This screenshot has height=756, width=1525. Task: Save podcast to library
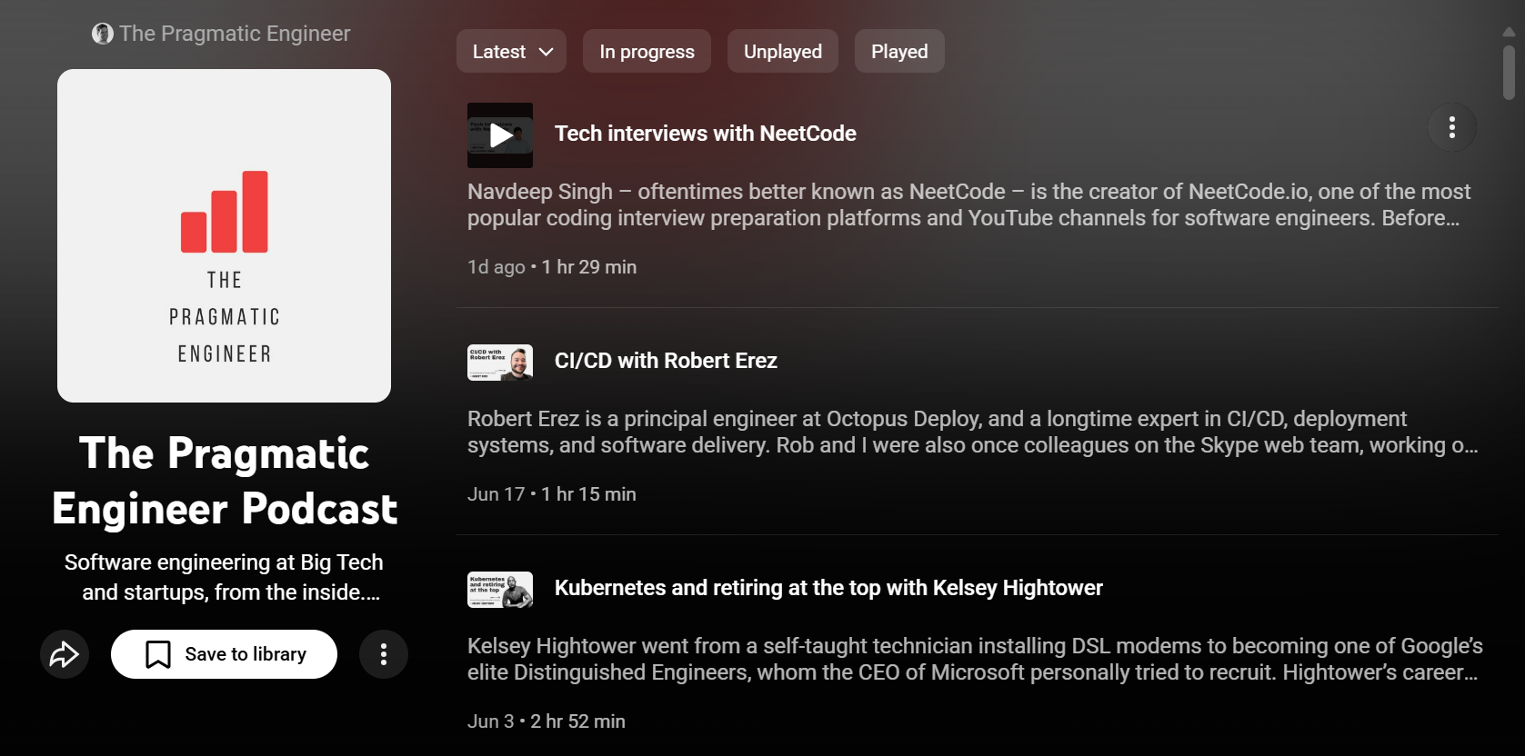pyautogui.click(x=224, y=654)
